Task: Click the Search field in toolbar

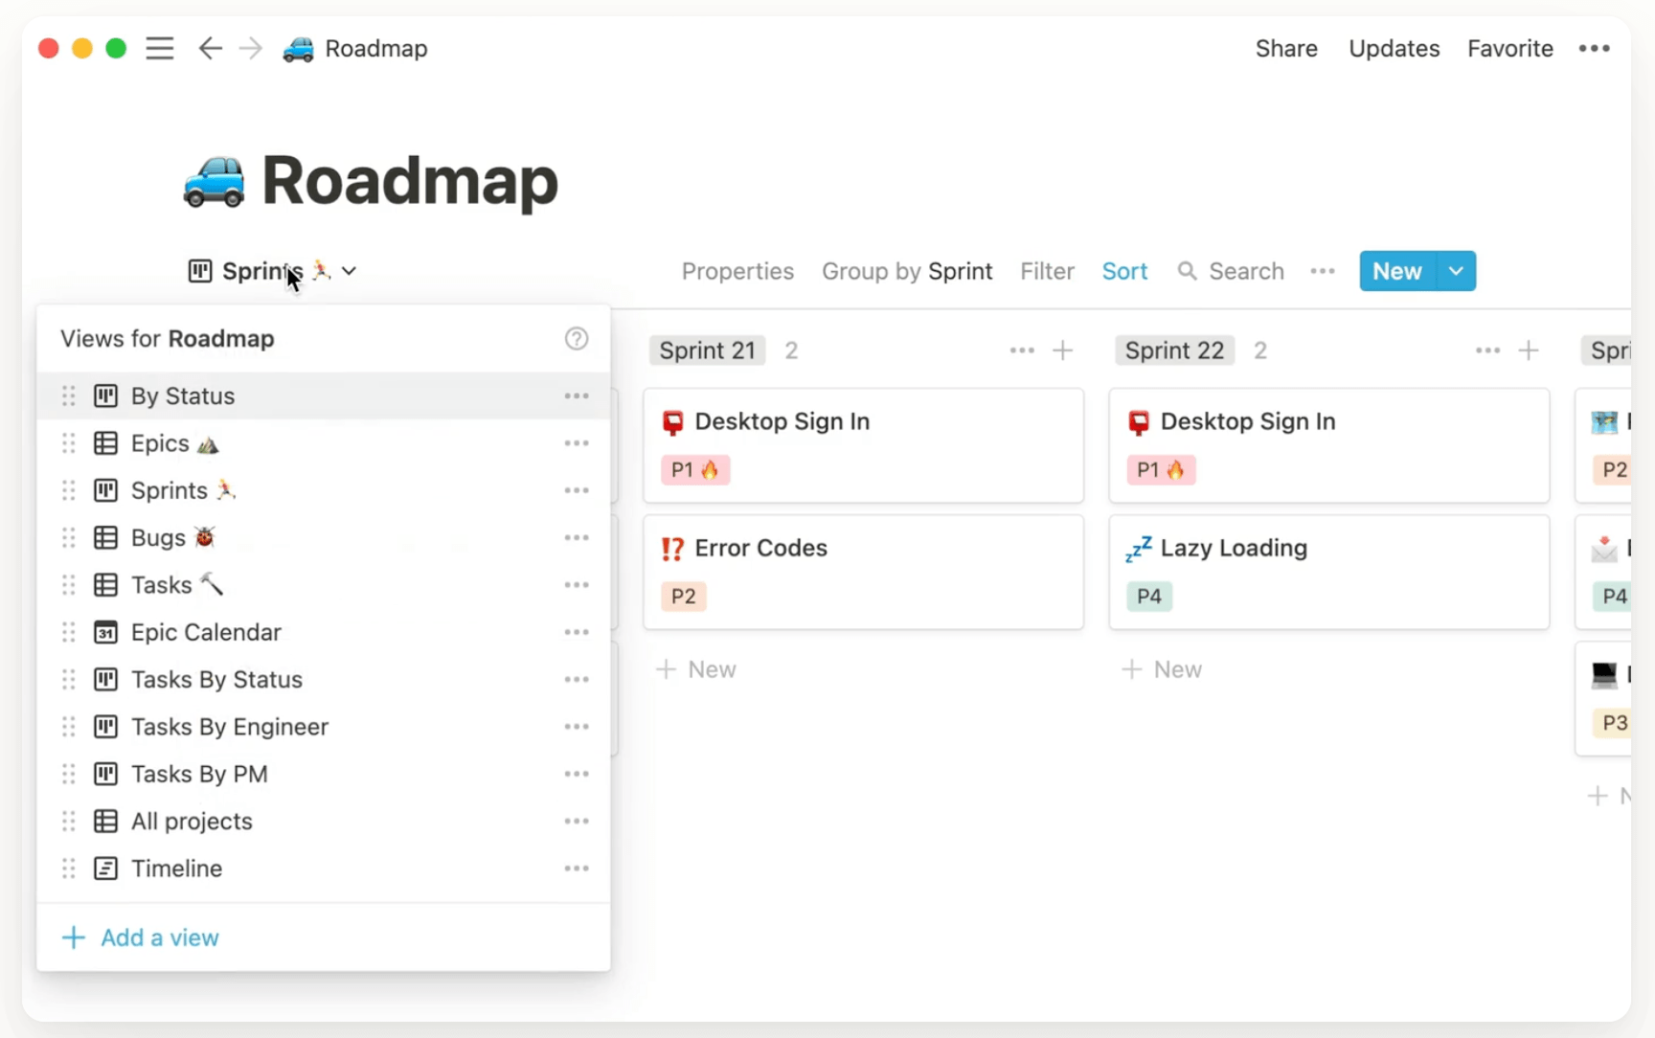Action: tap(1244, 272)
